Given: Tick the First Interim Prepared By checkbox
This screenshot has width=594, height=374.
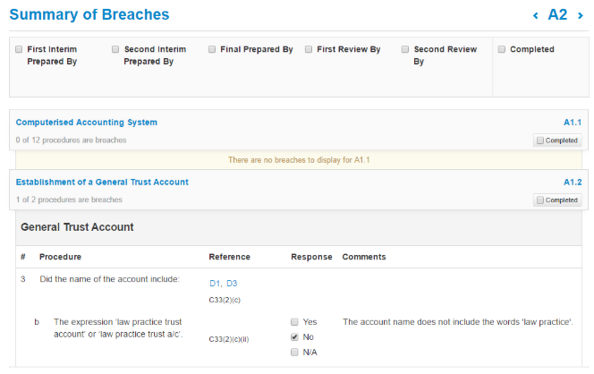Looking at the screenshot, I should (19, 50).
